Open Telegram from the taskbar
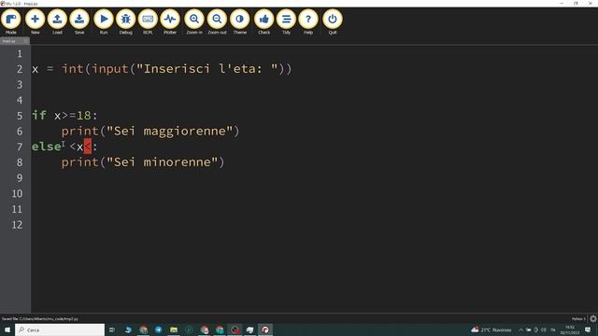 [158, 329]
